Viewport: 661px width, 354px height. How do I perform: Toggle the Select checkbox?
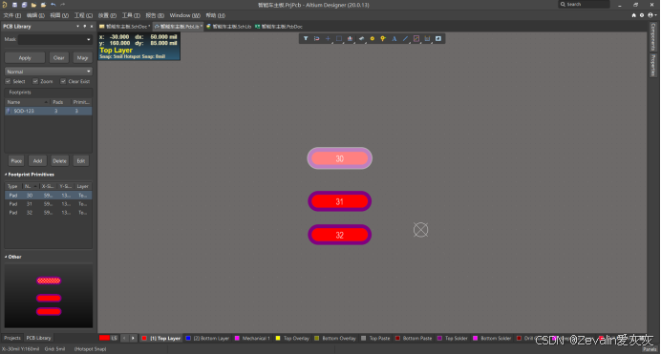tap(8, 81)
